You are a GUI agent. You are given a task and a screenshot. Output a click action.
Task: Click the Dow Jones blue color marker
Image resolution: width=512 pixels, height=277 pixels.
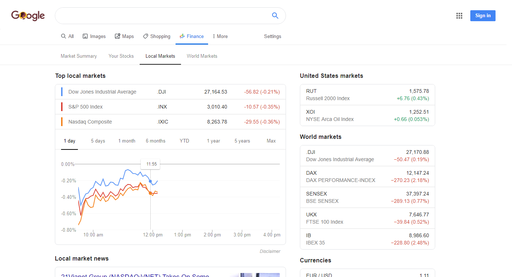[x=62, y=92]
